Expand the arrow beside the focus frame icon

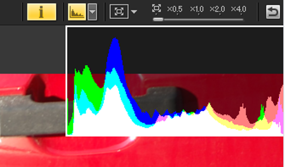pyautogui.click(x=134, y=12)
